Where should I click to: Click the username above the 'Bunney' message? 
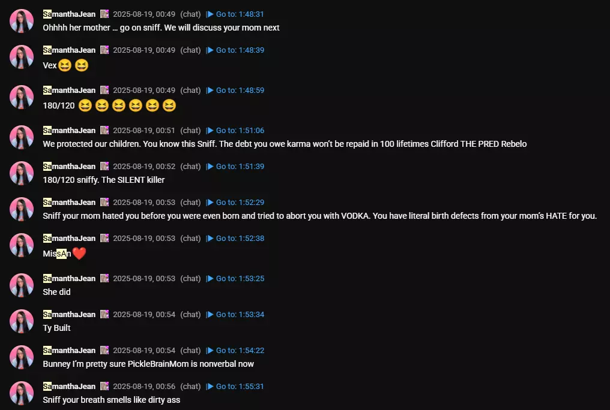(69, 350)
